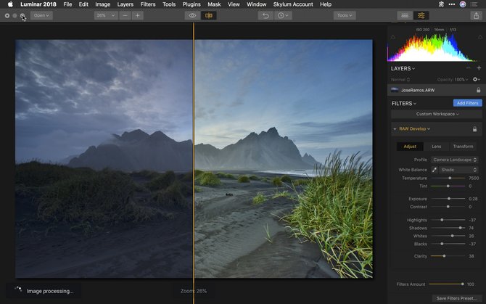
Task: Add a new layer with plus icon
Action: (478, 68)
